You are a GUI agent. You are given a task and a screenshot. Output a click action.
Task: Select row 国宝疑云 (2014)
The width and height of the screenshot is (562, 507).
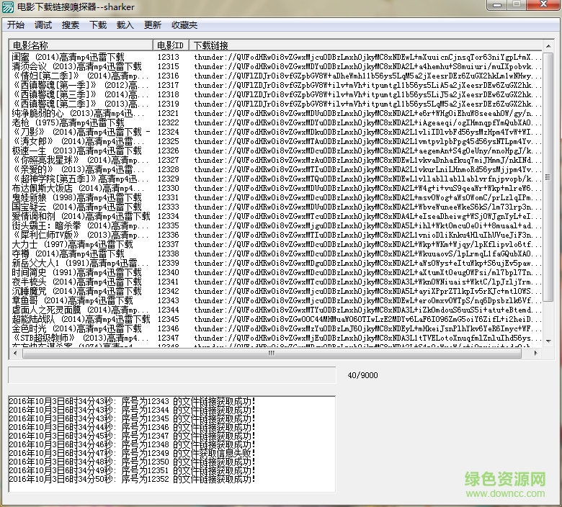click(x=276, y=207)
